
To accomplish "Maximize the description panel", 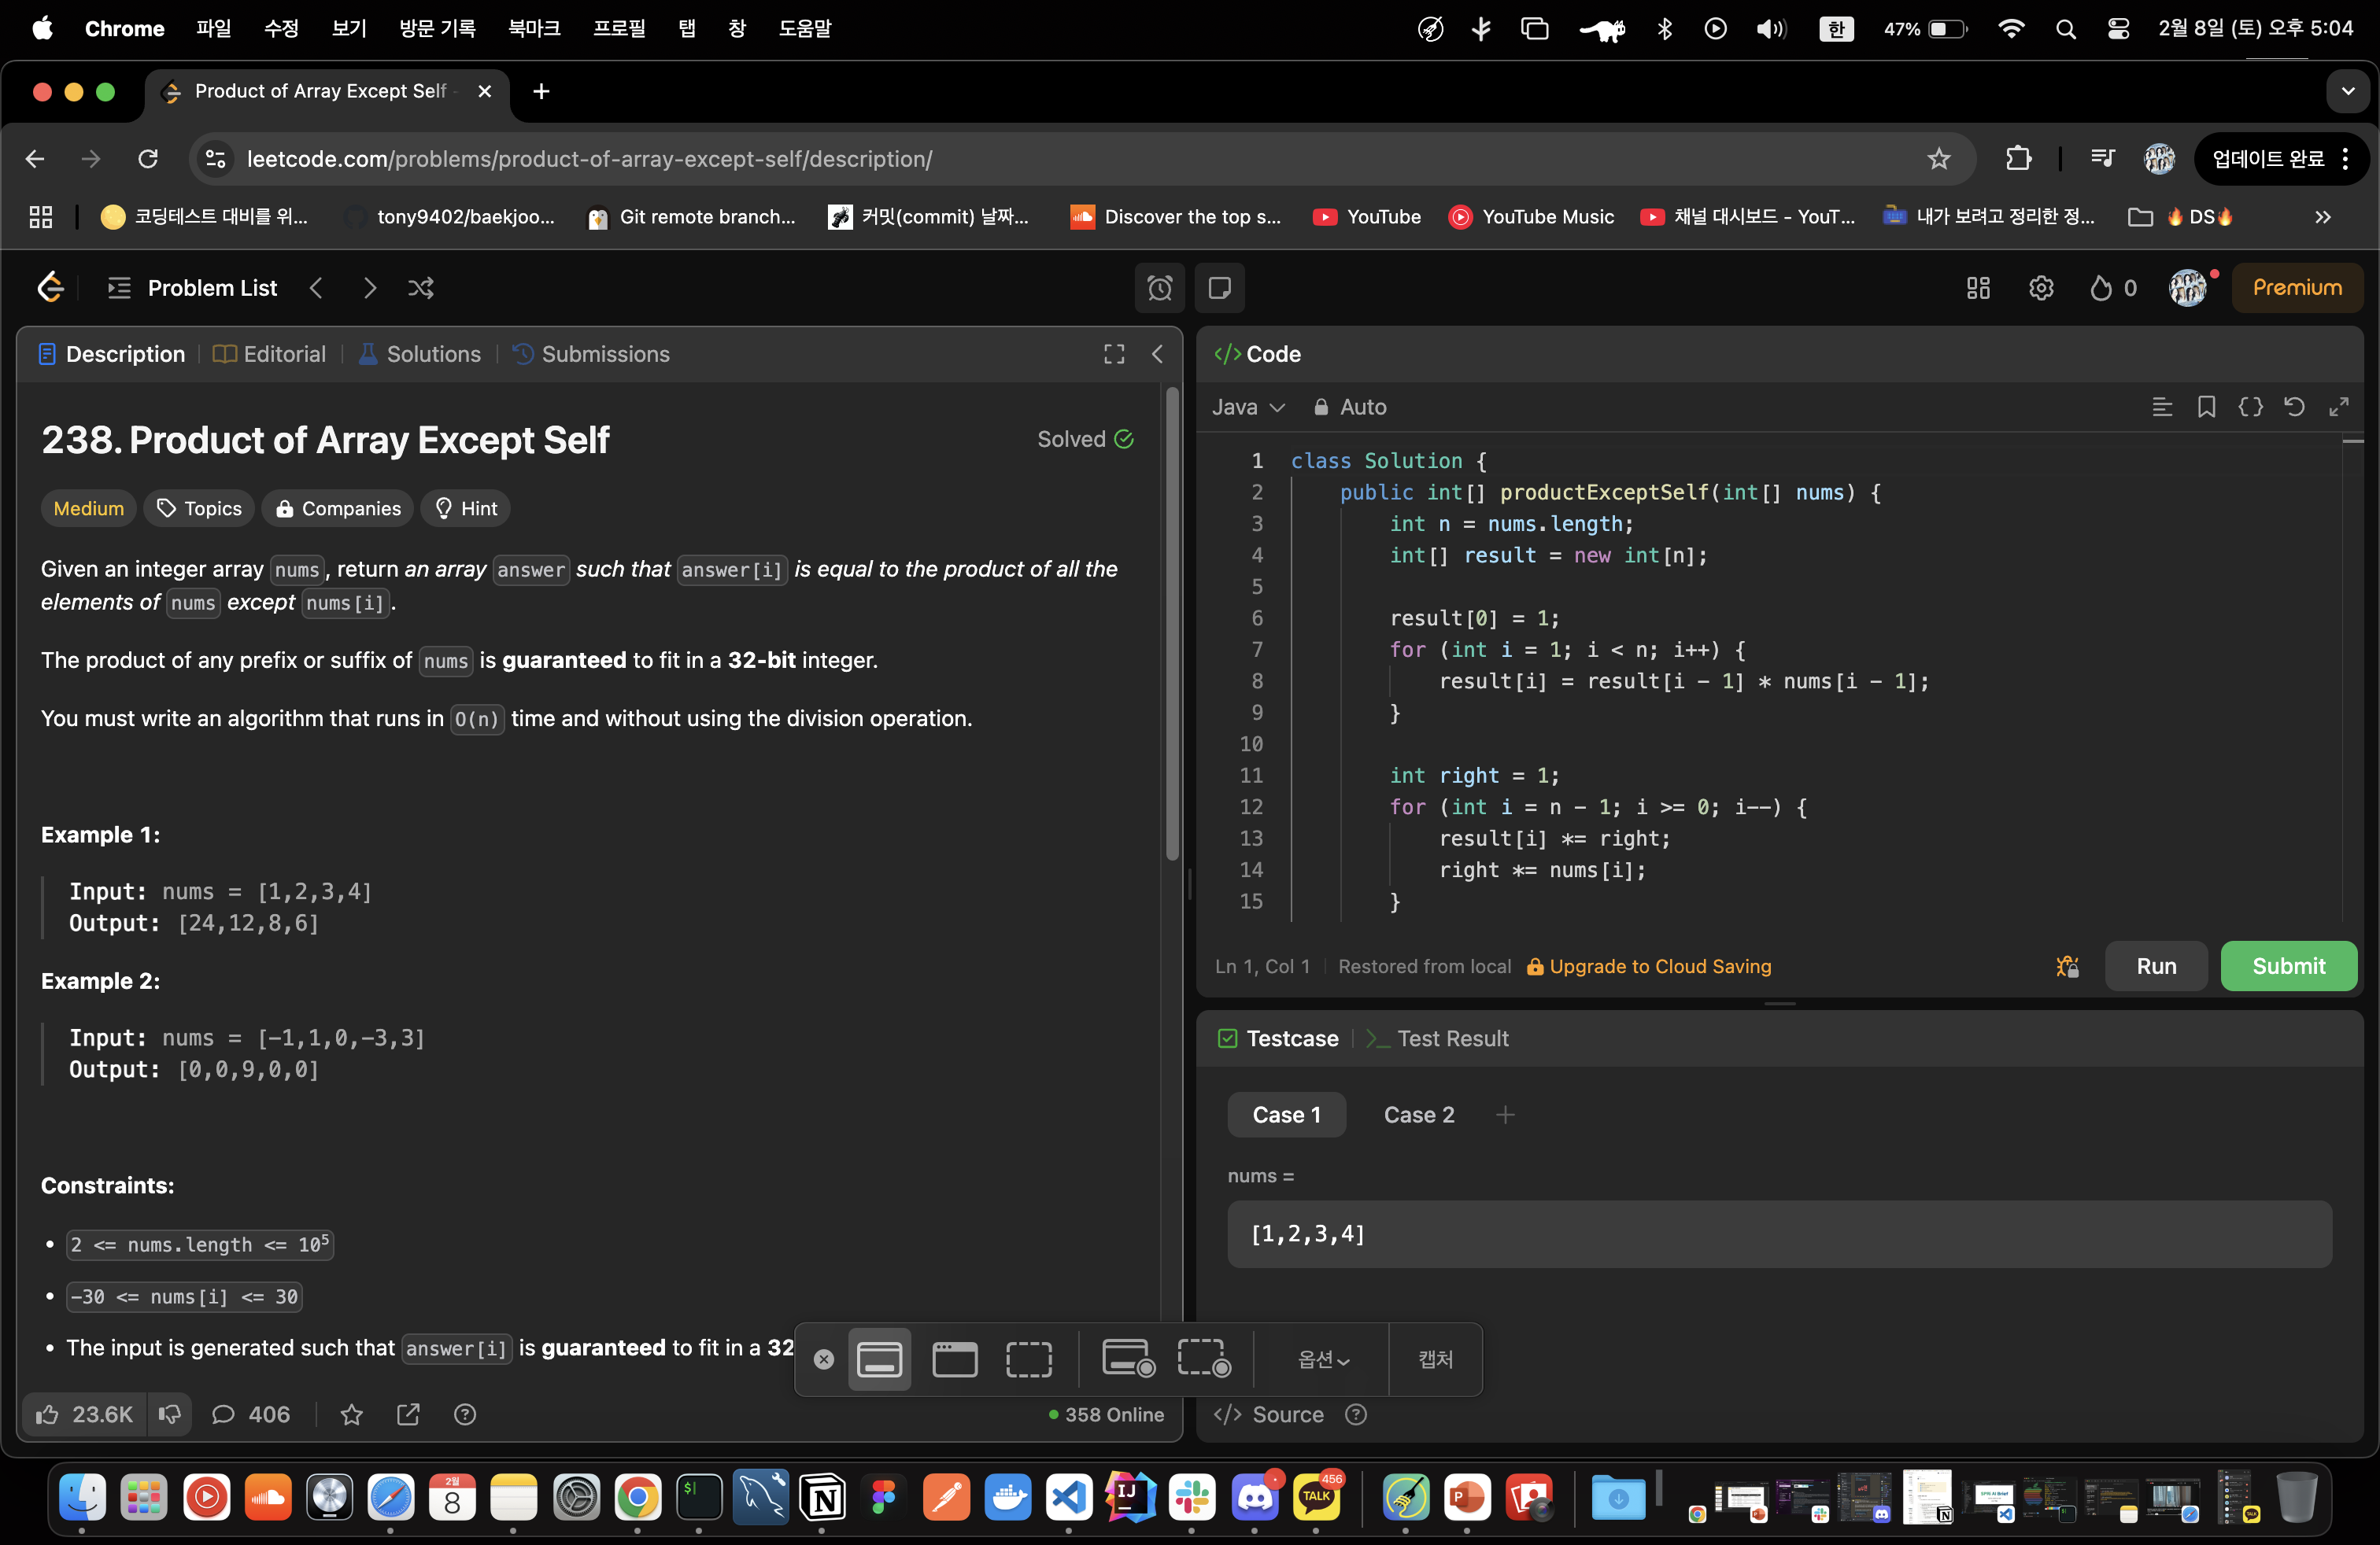I will coord(1114,354).
